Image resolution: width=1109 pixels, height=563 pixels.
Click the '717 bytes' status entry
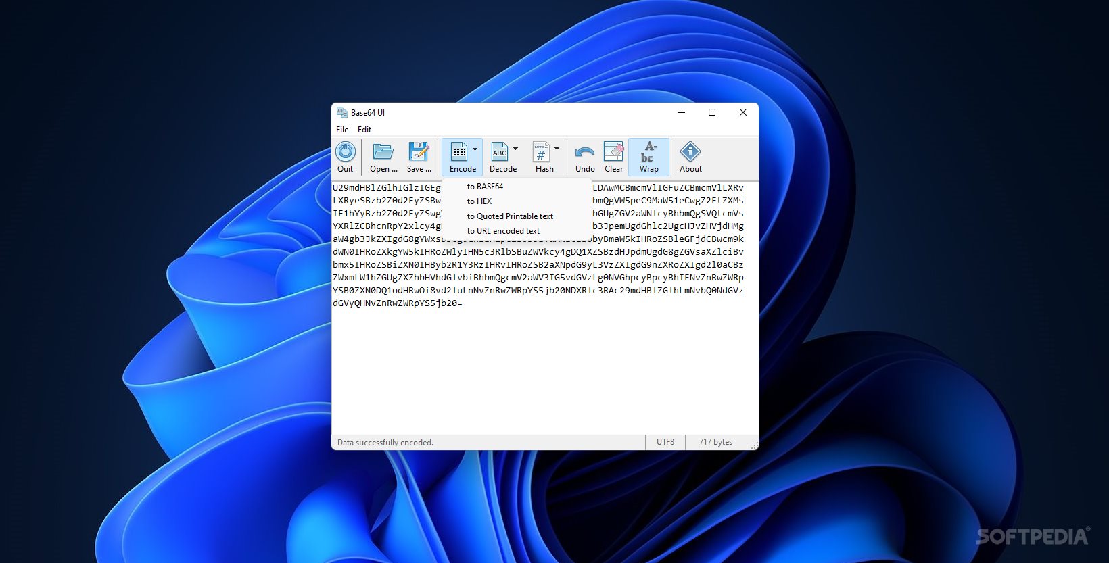(715, 442)
